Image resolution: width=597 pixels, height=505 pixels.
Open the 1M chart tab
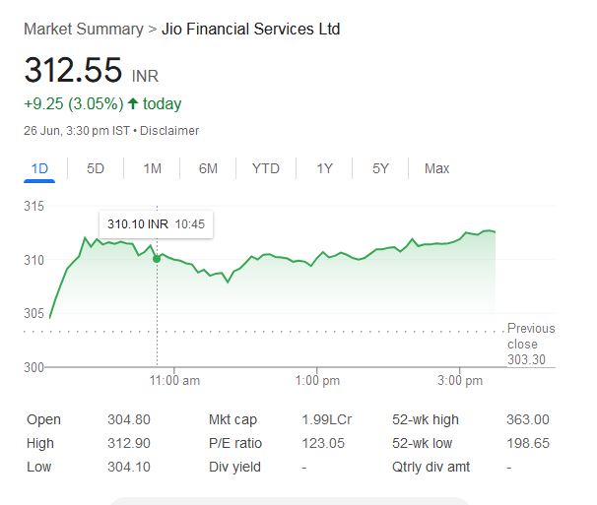pos(152,168)
